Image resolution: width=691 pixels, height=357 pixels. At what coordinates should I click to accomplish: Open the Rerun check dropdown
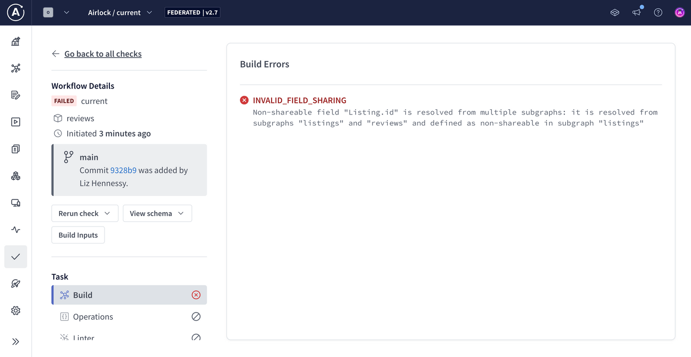pos(84,213)
